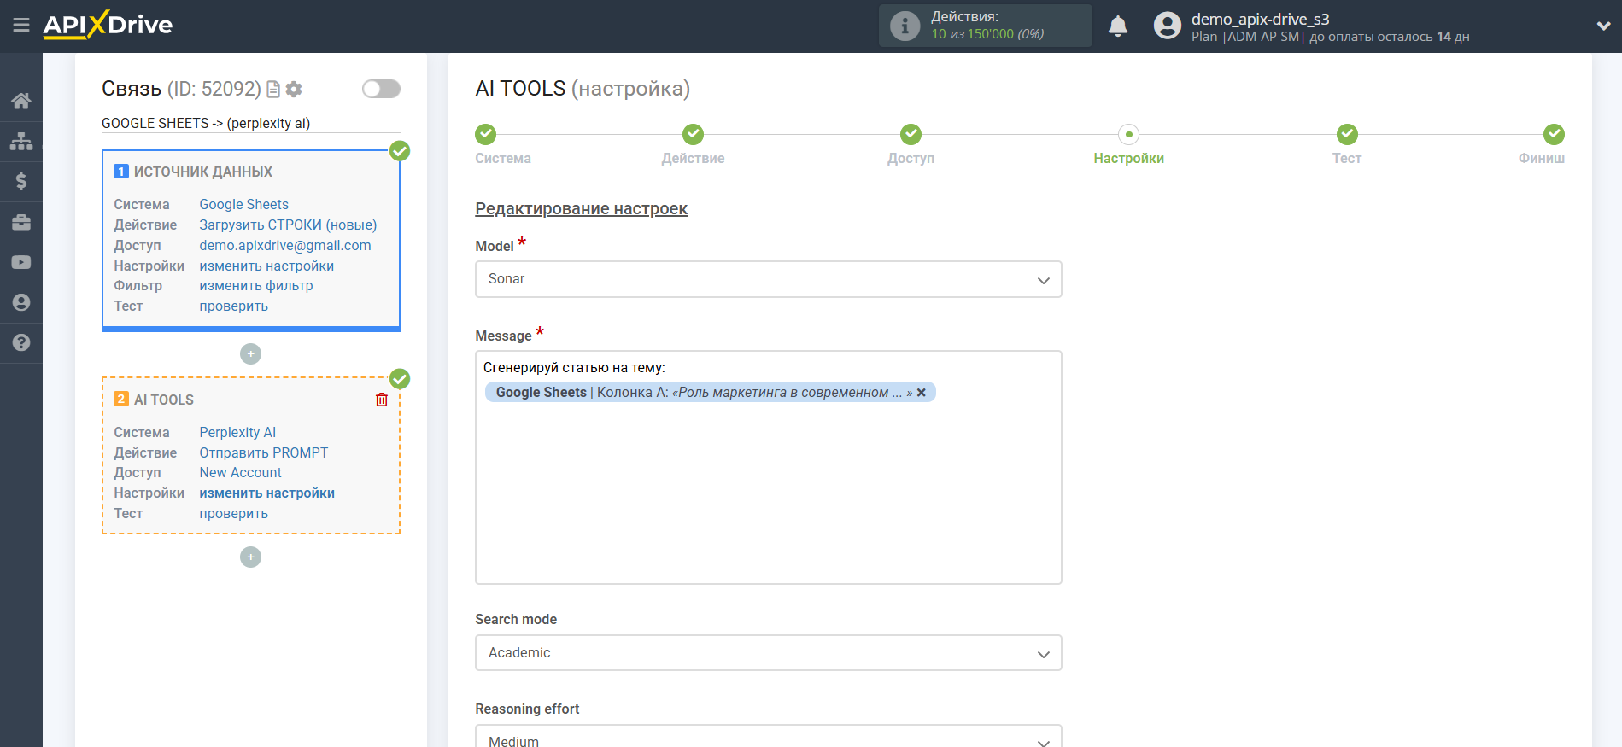1622x747 pixels.
Task: Open the user profile sidebar icon
Action: [21, 302]
